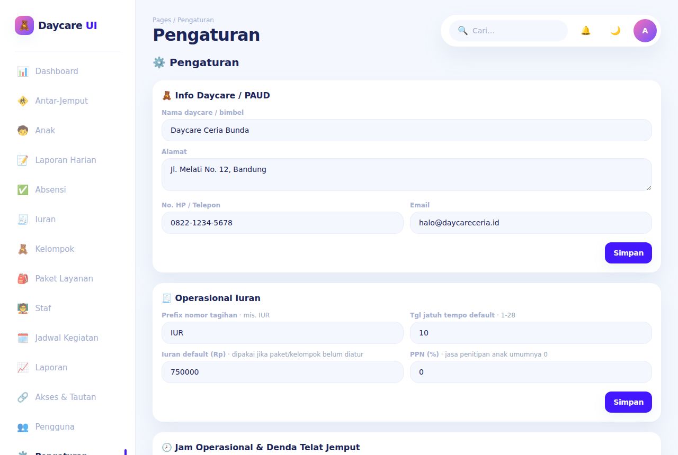The height and width of the screenshot is (455, 678).
Task: Click the Pengaturan breadcrumb text
Action: click(195, 20)
